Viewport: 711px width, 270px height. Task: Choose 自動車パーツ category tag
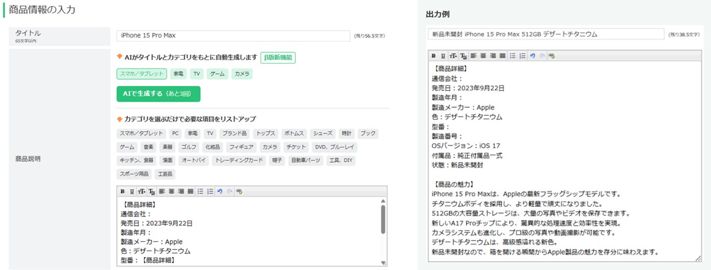(x=306, y=160)
